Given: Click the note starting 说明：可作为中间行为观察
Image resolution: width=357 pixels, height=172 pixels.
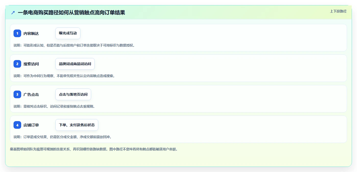Looking at the screenshot, I should [x=64, y=76].
